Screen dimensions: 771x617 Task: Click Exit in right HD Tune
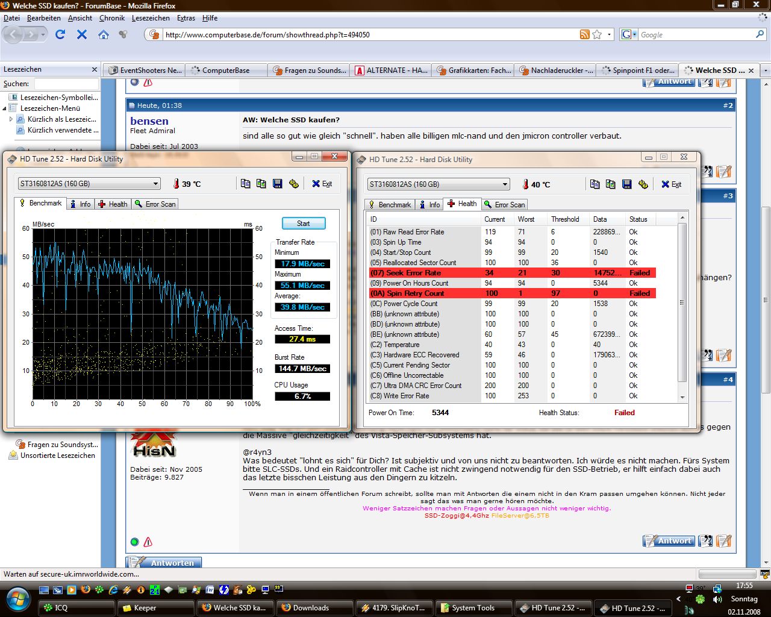click(x=671, y=184)
